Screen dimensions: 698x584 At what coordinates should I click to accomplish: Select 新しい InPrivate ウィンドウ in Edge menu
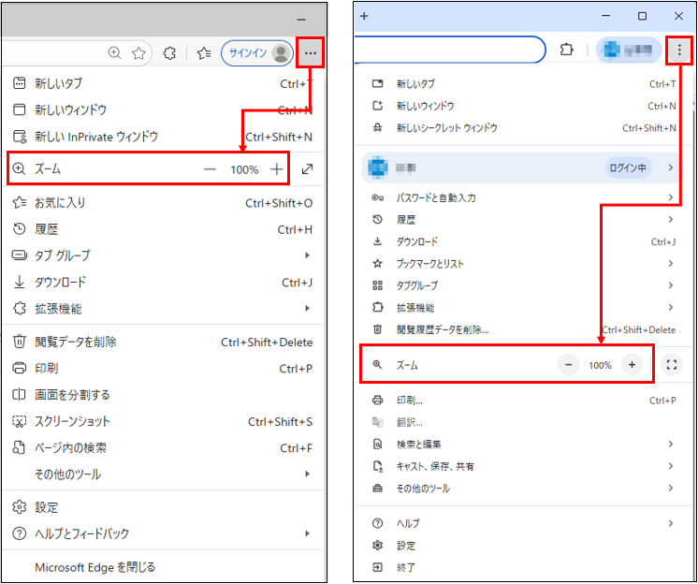pos(96,137)
